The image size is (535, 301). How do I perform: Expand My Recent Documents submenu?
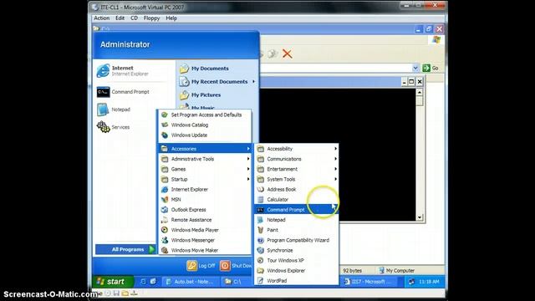[x=217, y=82]
